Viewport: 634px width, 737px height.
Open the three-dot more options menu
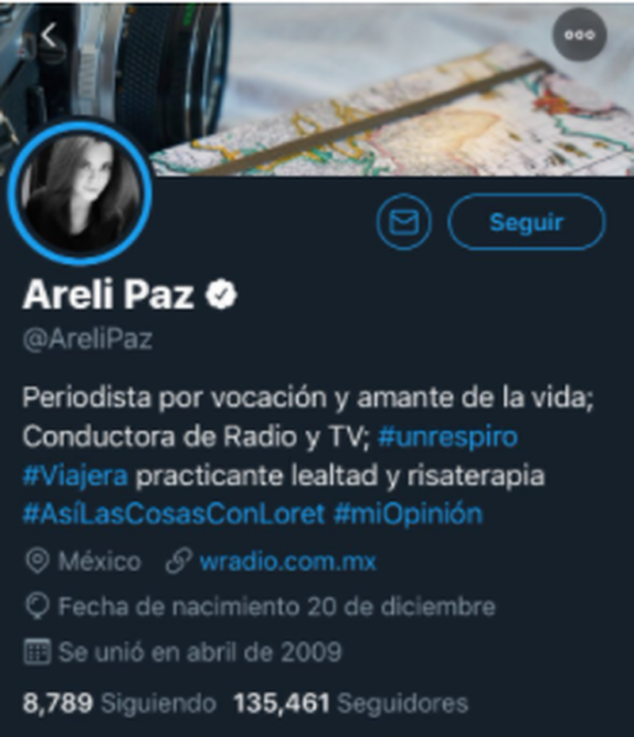click(579, 35)
